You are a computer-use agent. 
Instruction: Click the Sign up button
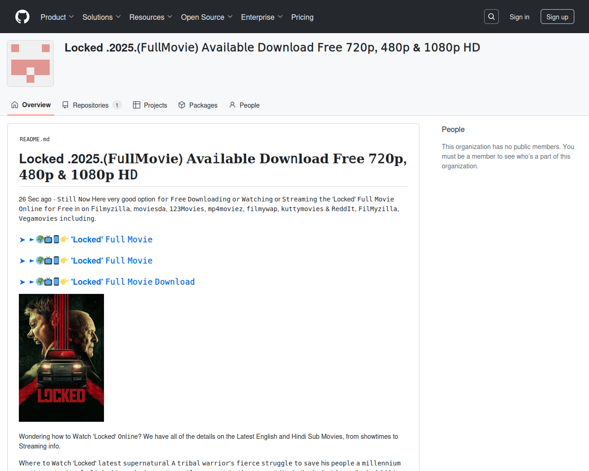[x=557, y=17]
